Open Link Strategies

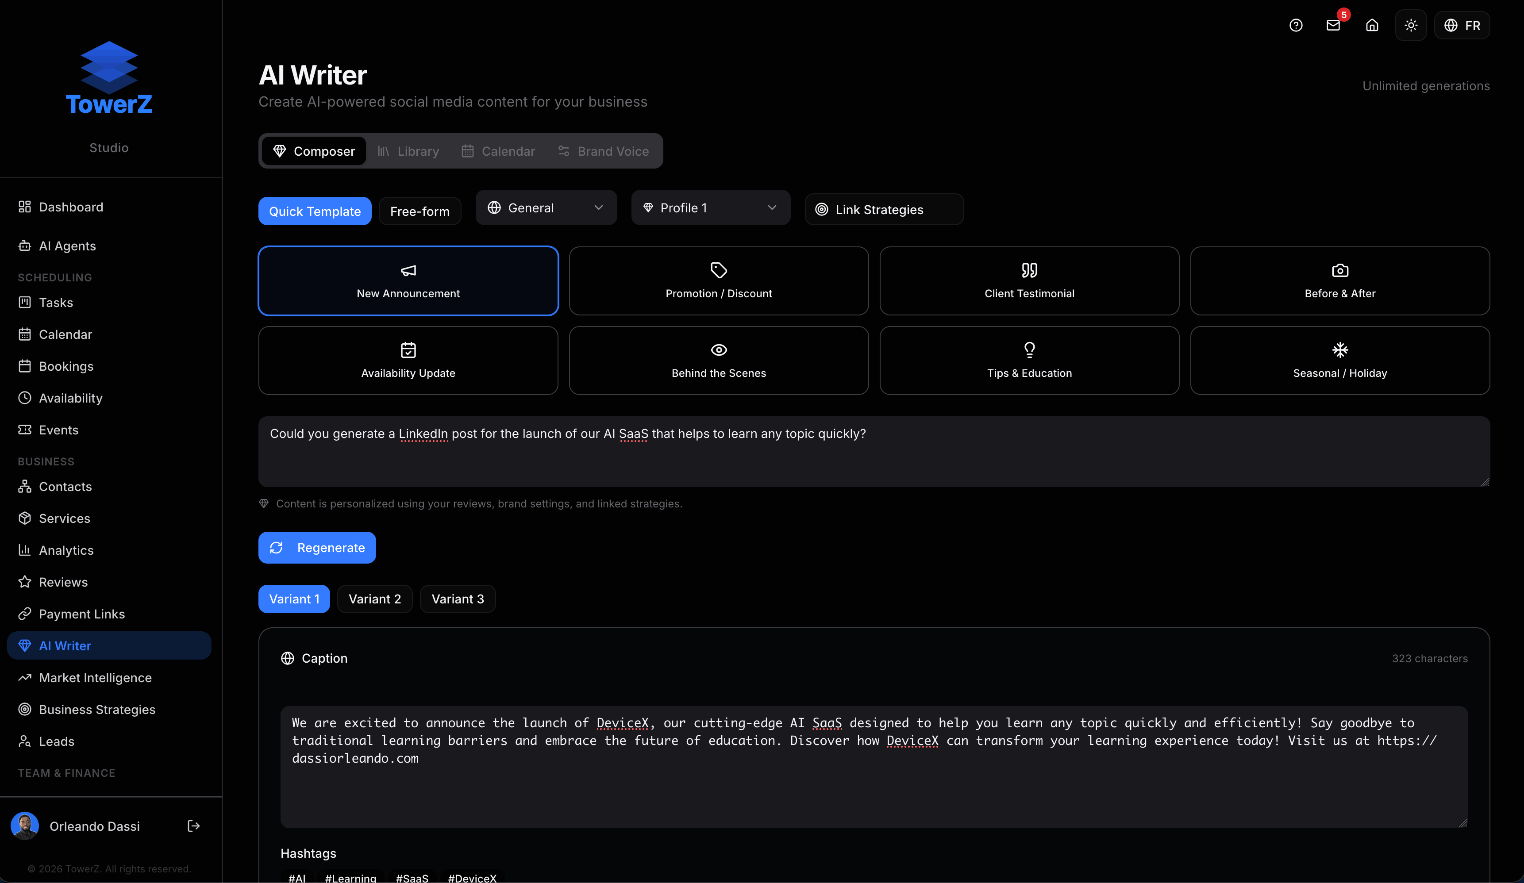(884, 209)
